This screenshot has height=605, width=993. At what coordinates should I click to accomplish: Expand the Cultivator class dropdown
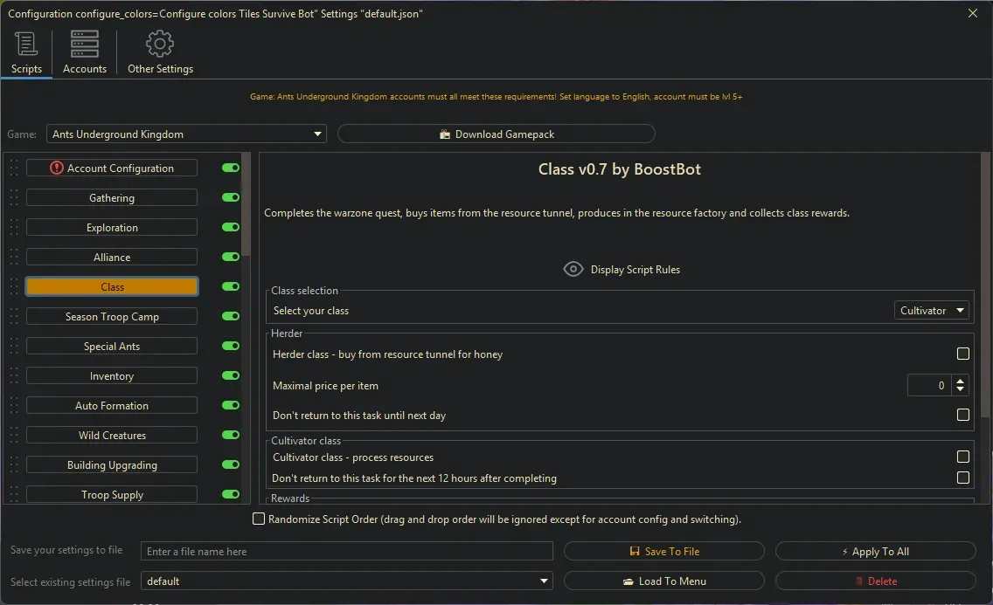pyautogui.click(x=932, y=311)
